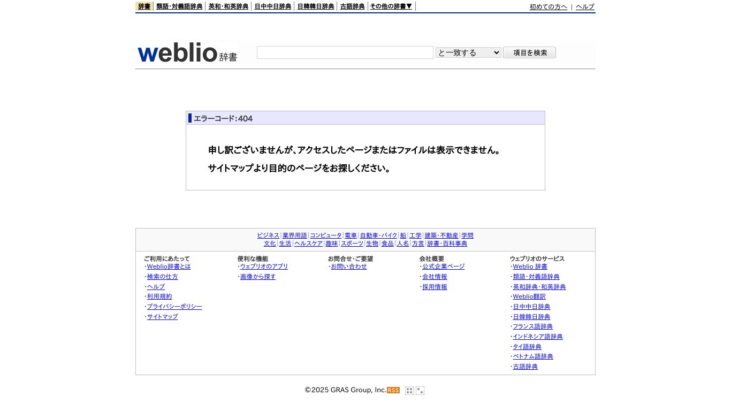Open the RSS feed badge
Image resolution: width=731 pixels, height=411 pixels.
393,390
